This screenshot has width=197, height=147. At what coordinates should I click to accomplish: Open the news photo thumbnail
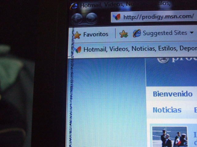coord(170,137)
